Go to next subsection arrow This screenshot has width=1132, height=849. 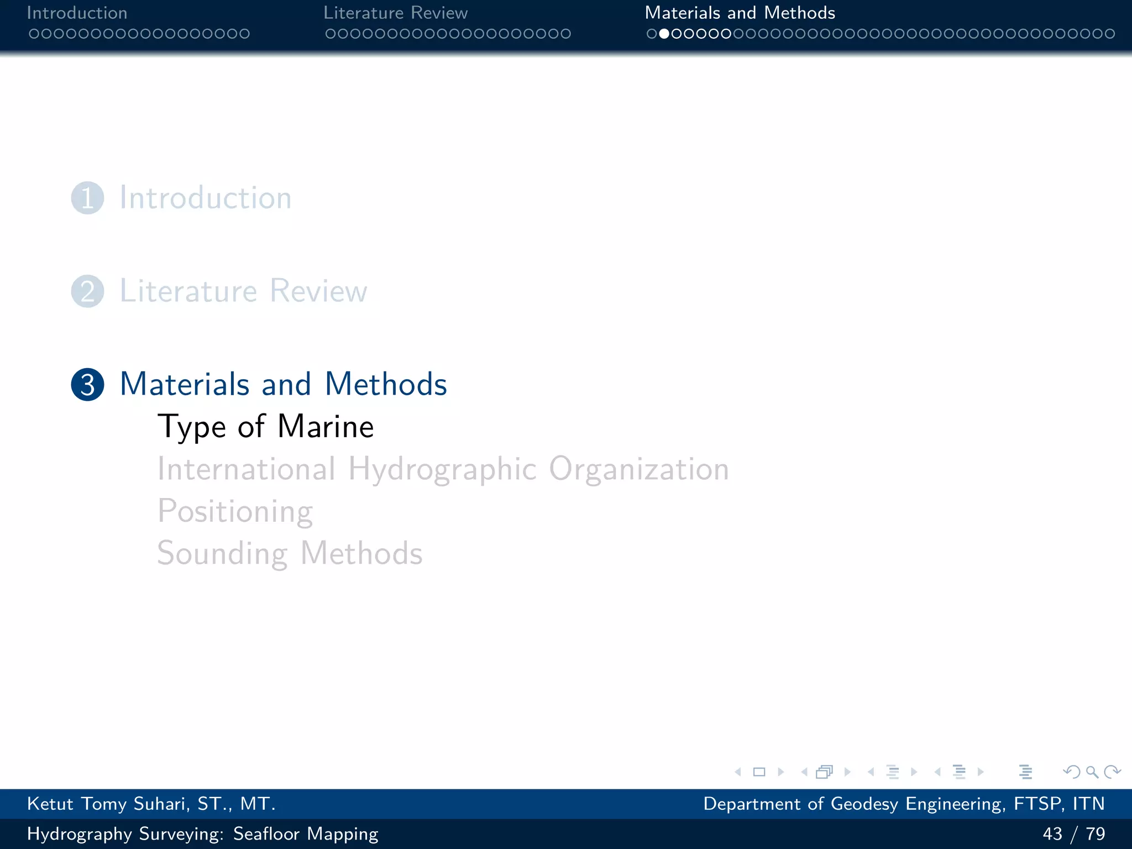click(914, 772)
